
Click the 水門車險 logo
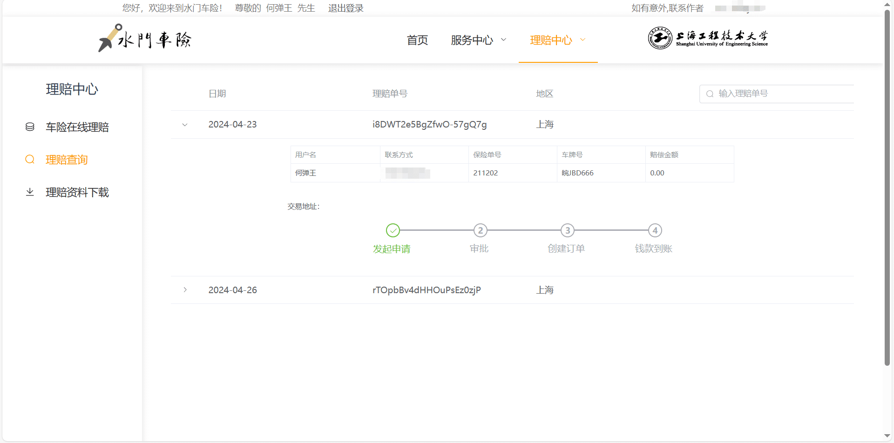click(x=145, y=39)
